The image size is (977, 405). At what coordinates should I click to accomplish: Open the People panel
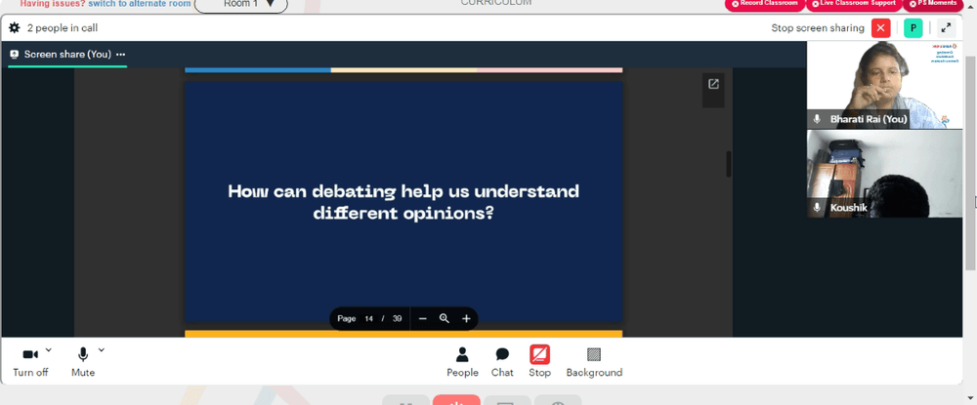[462, 362]
